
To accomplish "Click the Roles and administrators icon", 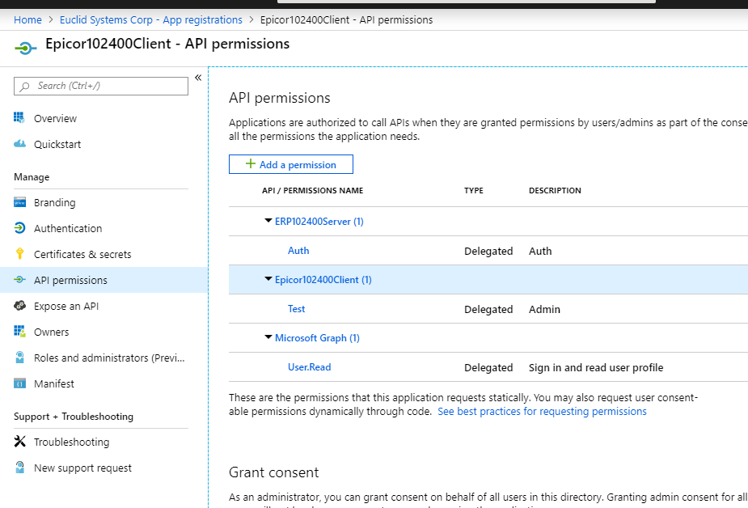I will point(19,357).
